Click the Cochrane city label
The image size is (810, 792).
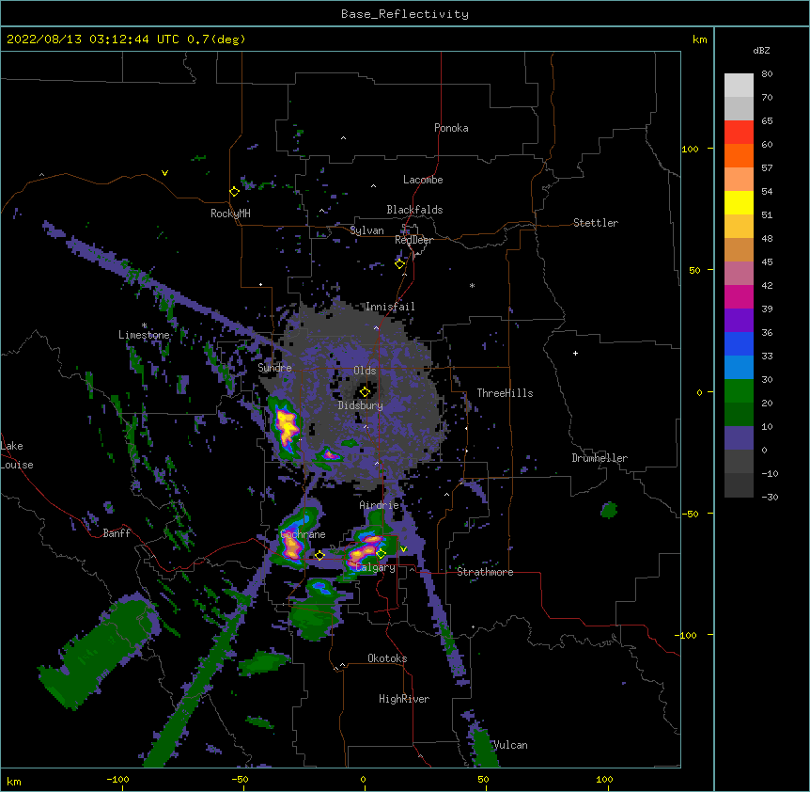(x=303, y=534)
